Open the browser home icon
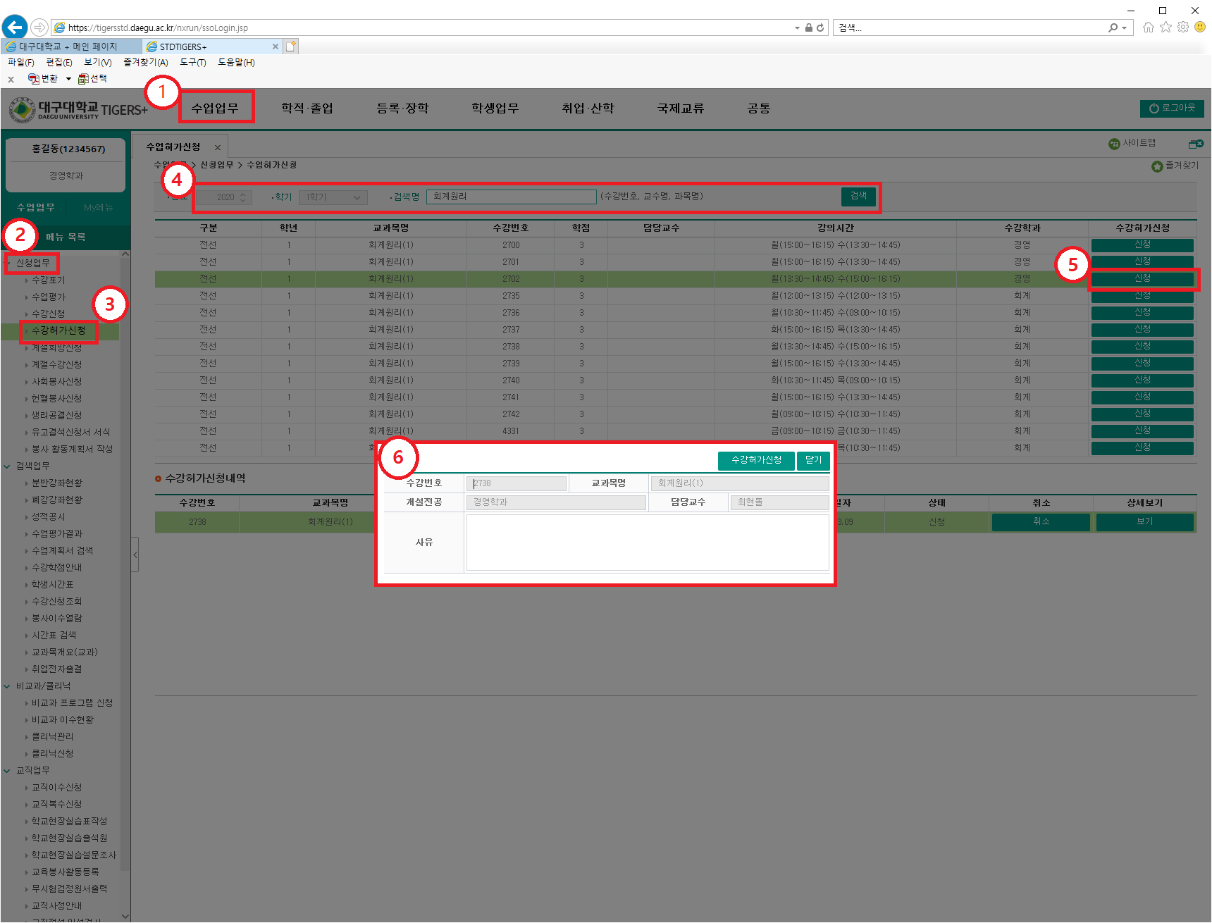Image resolution: width=1212 pixels, height=923 pixels. (x=1149, y=27)
